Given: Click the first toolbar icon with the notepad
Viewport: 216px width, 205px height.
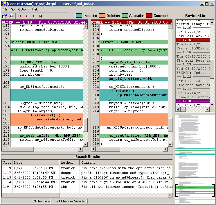Looking at the screenshot, I should [5, 16].
